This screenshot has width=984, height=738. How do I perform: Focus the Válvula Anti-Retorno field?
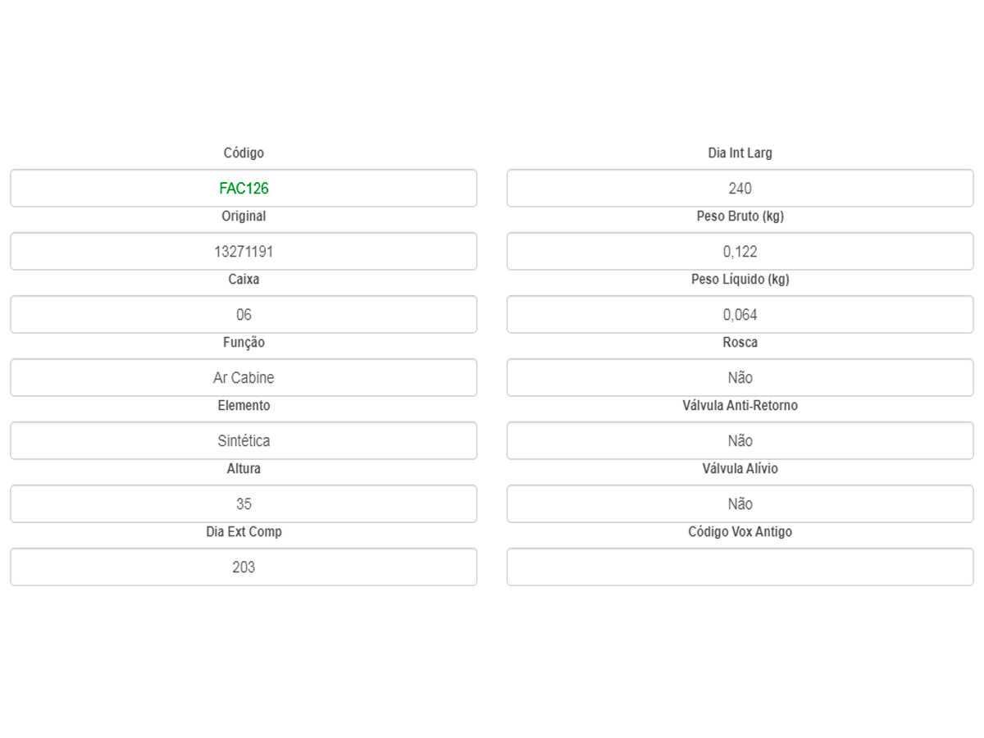click(740, 441)
